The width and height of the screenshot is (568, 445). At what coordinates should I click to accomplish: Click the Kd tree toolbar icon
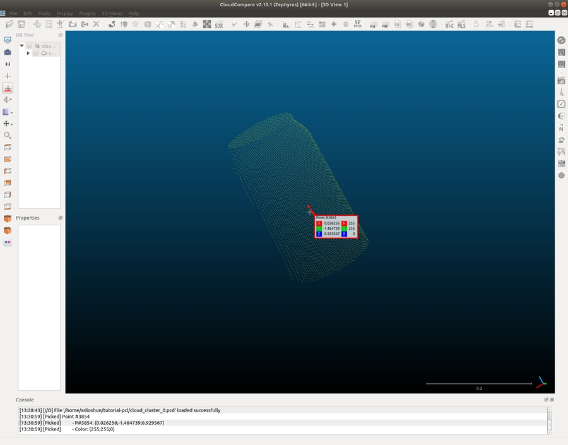(372, 25)
